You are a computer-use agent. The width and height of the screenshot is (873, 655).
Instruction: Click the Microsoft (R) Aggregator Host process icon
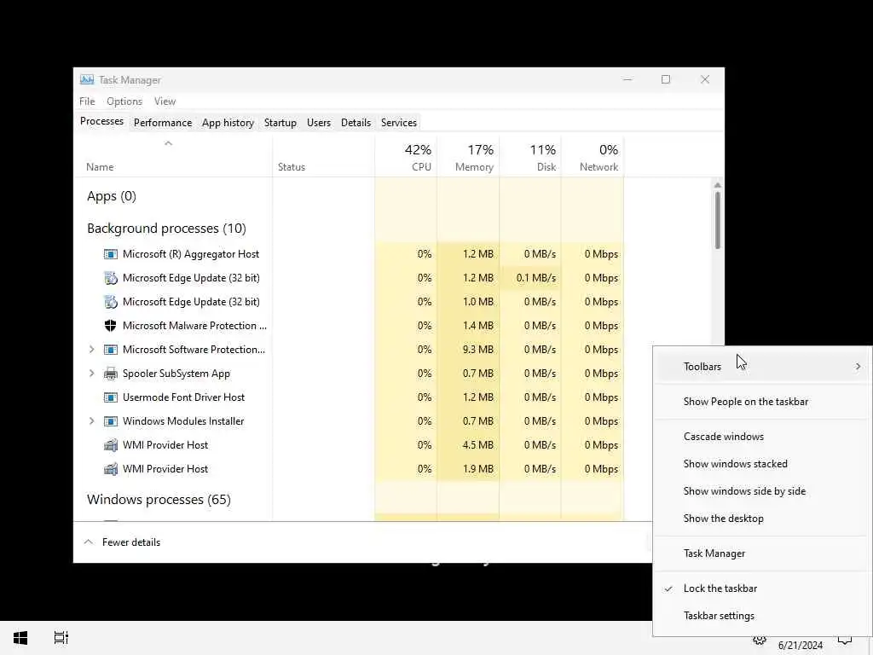coord(111,254)
